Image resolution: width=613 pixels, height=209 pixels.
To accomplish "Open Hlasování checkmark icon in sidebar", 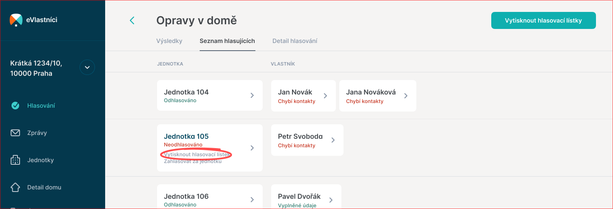I will 15,106.
